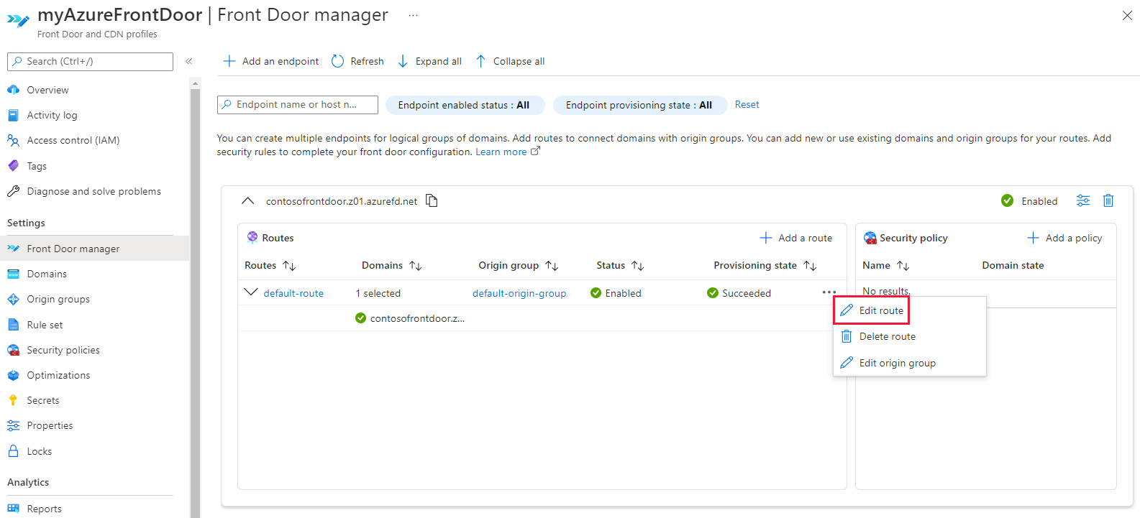
Task: Open Endpoint provisioning state filter
Action: (x=639, y=105)
